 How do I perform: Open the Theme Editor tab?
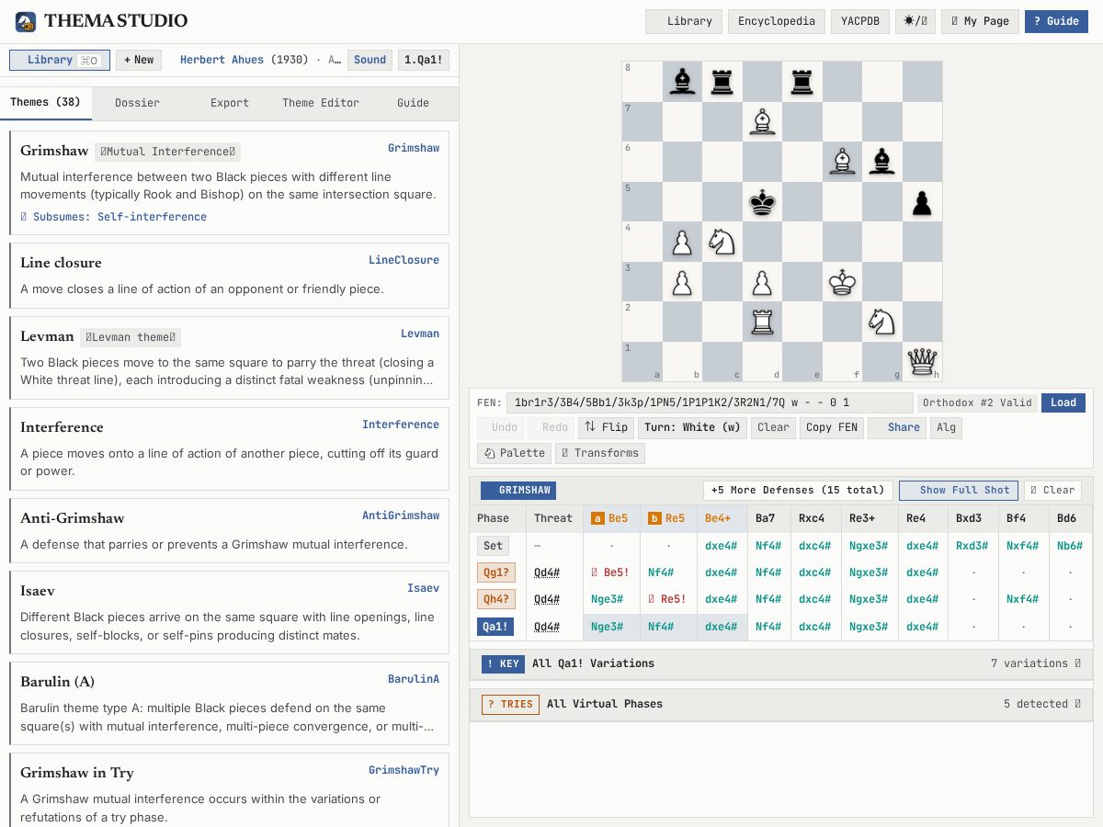[x=321, y=103]
